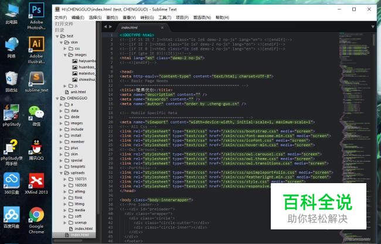The image size is (381, 244).
Task: Click the code minimap on the right
Action: click(355, 136)
